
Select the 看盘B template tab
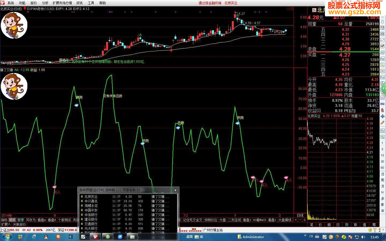pos(52,220)
